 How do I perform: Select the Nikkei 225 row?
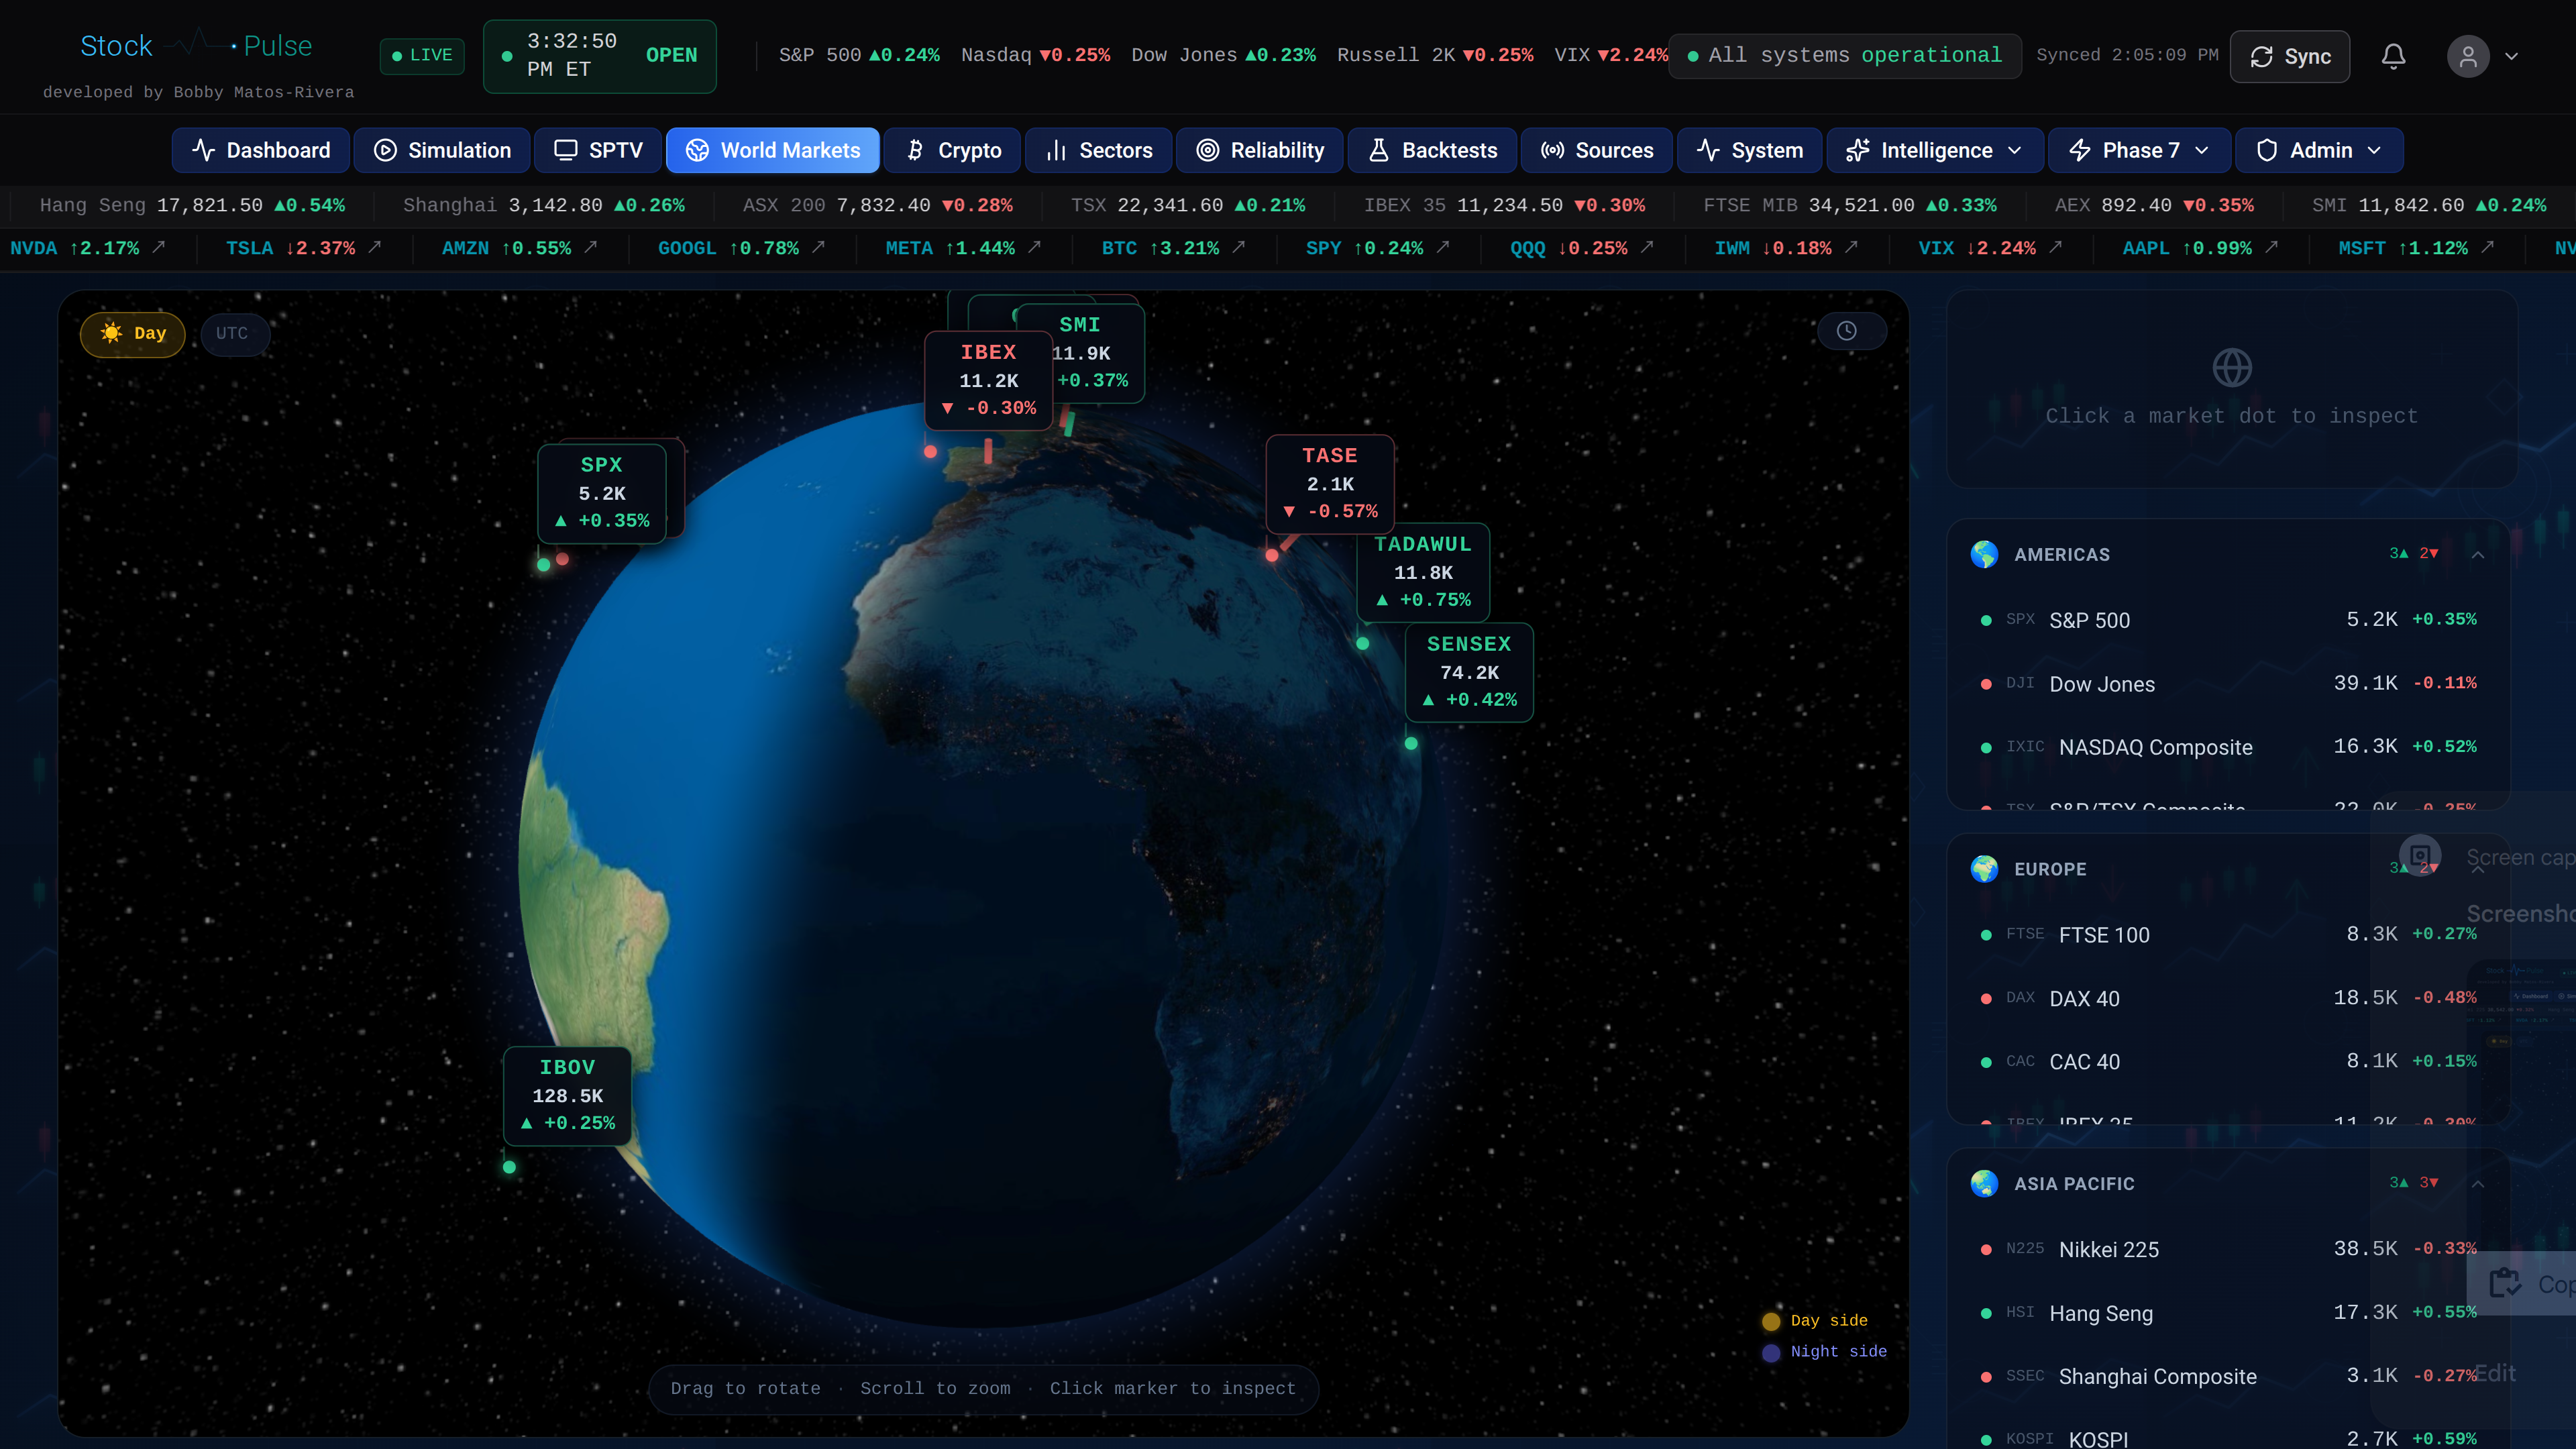[x=2228, y=1250]
